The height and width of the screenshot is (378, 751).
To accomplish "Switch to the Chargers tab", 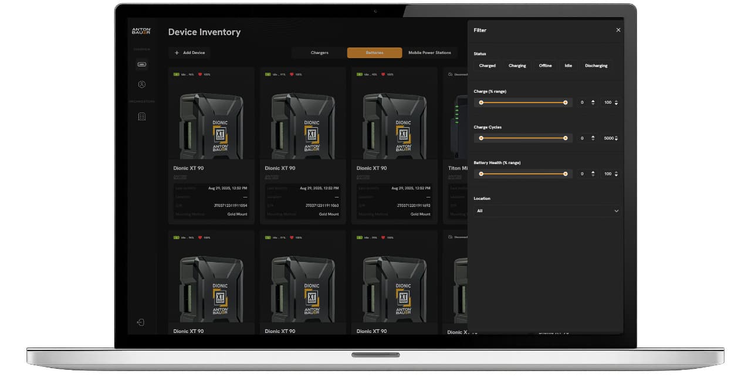I will tap(319, 52).
